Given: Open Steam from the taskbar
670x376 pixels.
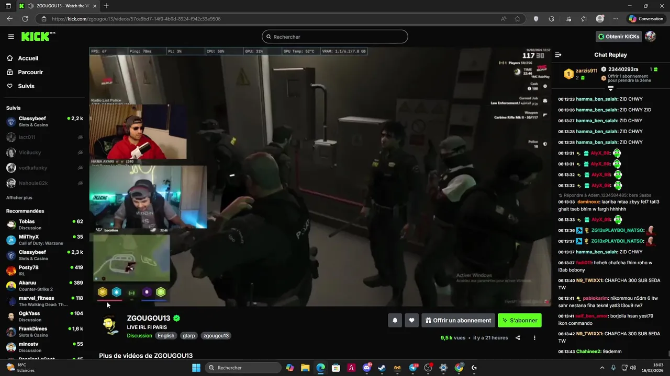Looking at the screenshot, I should pyautogui.click(x=382, y=368).
